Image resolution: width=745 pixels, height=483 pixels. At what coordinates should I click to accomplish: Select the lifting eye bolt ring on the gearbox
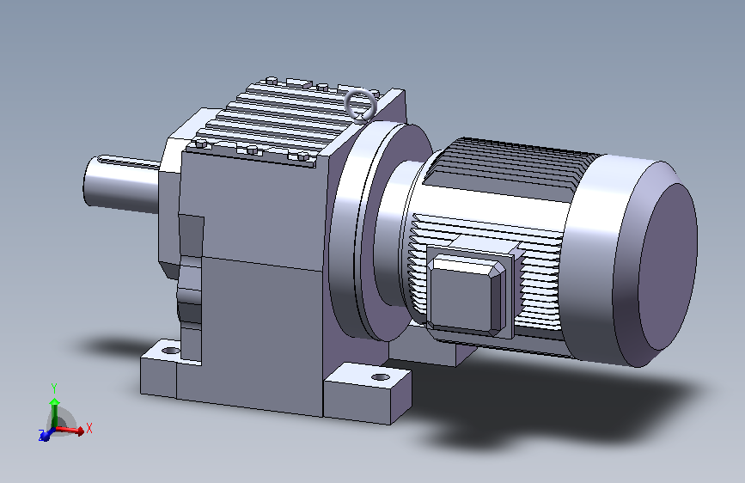[x=360, y=105]
